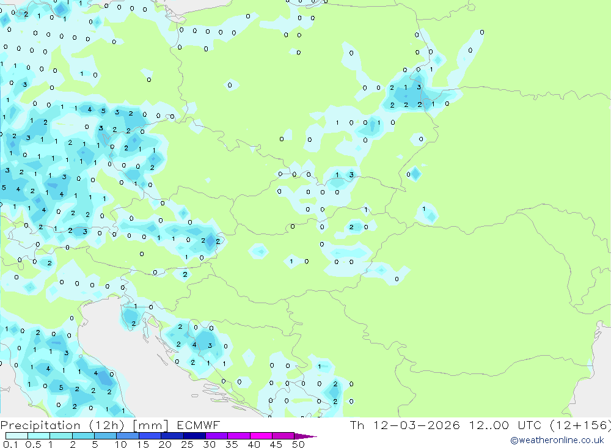The height and width of the screenshot is (448, 611).
Task: Select the 40–45 mm magenta swatch
Action: coord(261,436)
